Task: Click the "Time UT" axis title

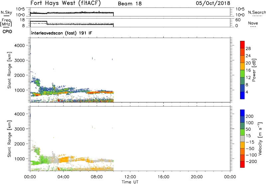Action: (130, 182)
